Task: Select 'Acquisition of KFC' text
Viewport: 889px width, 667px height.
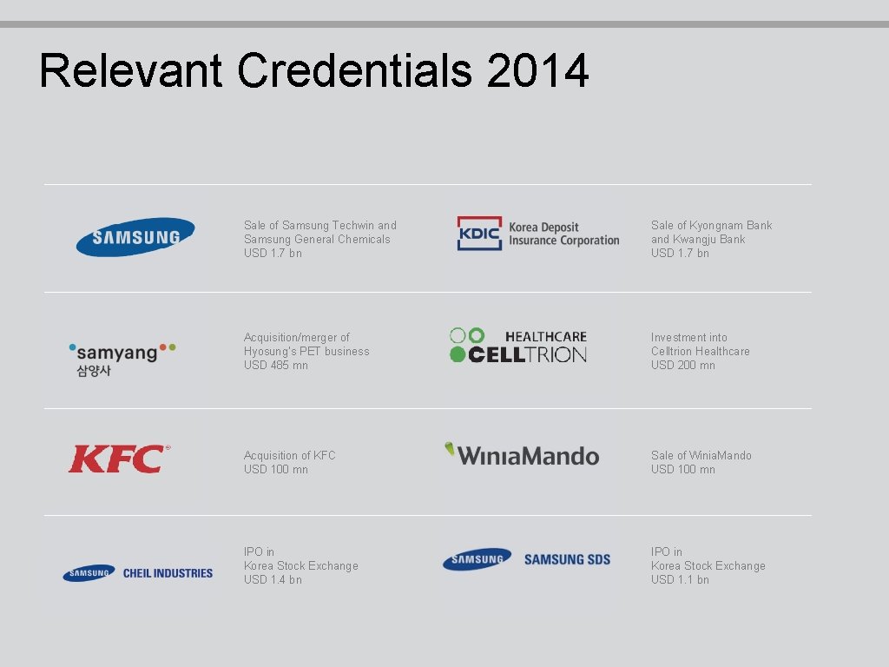Action: coord(290,455)
